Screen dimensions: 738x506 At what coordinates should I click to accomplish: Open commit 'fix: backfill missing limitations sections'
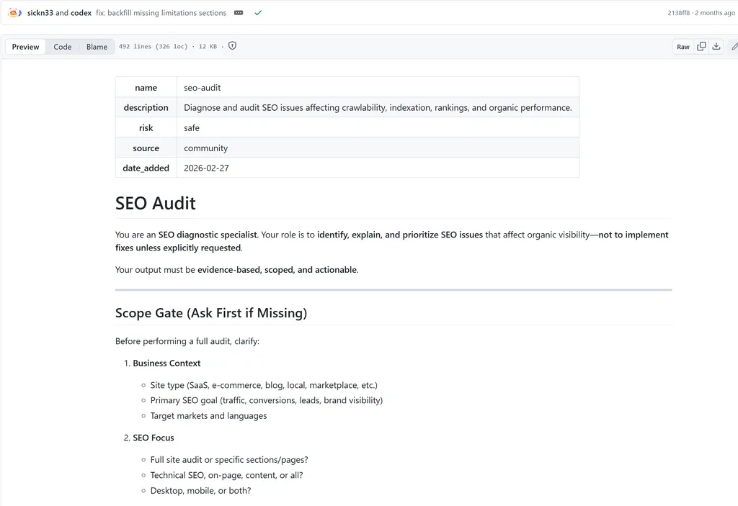coord(161,13)
